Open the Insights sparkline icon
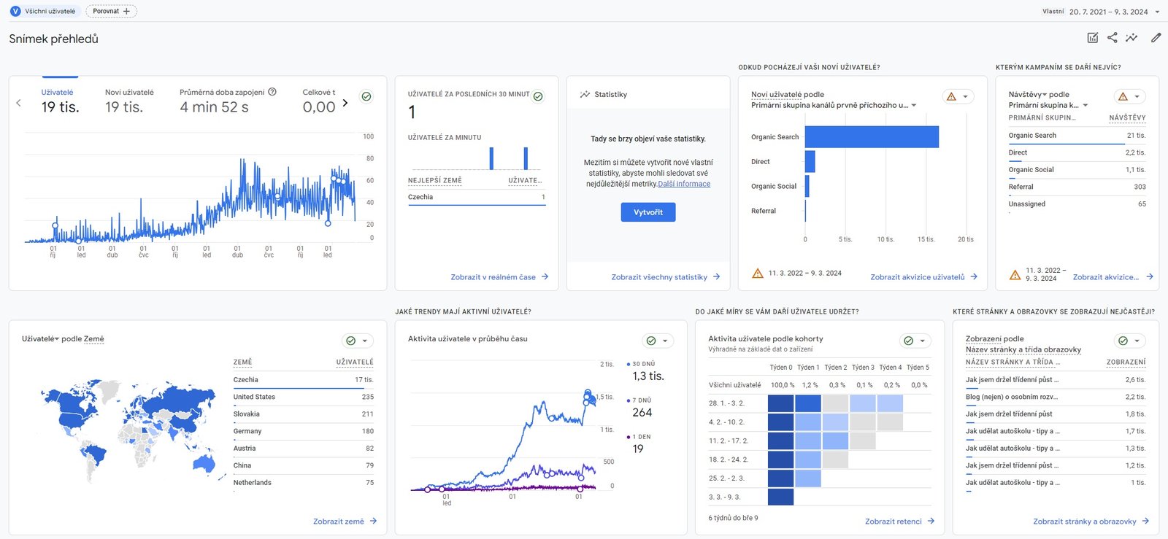The width and height of the screenshot is (1168, 539). pos(1131,38)
